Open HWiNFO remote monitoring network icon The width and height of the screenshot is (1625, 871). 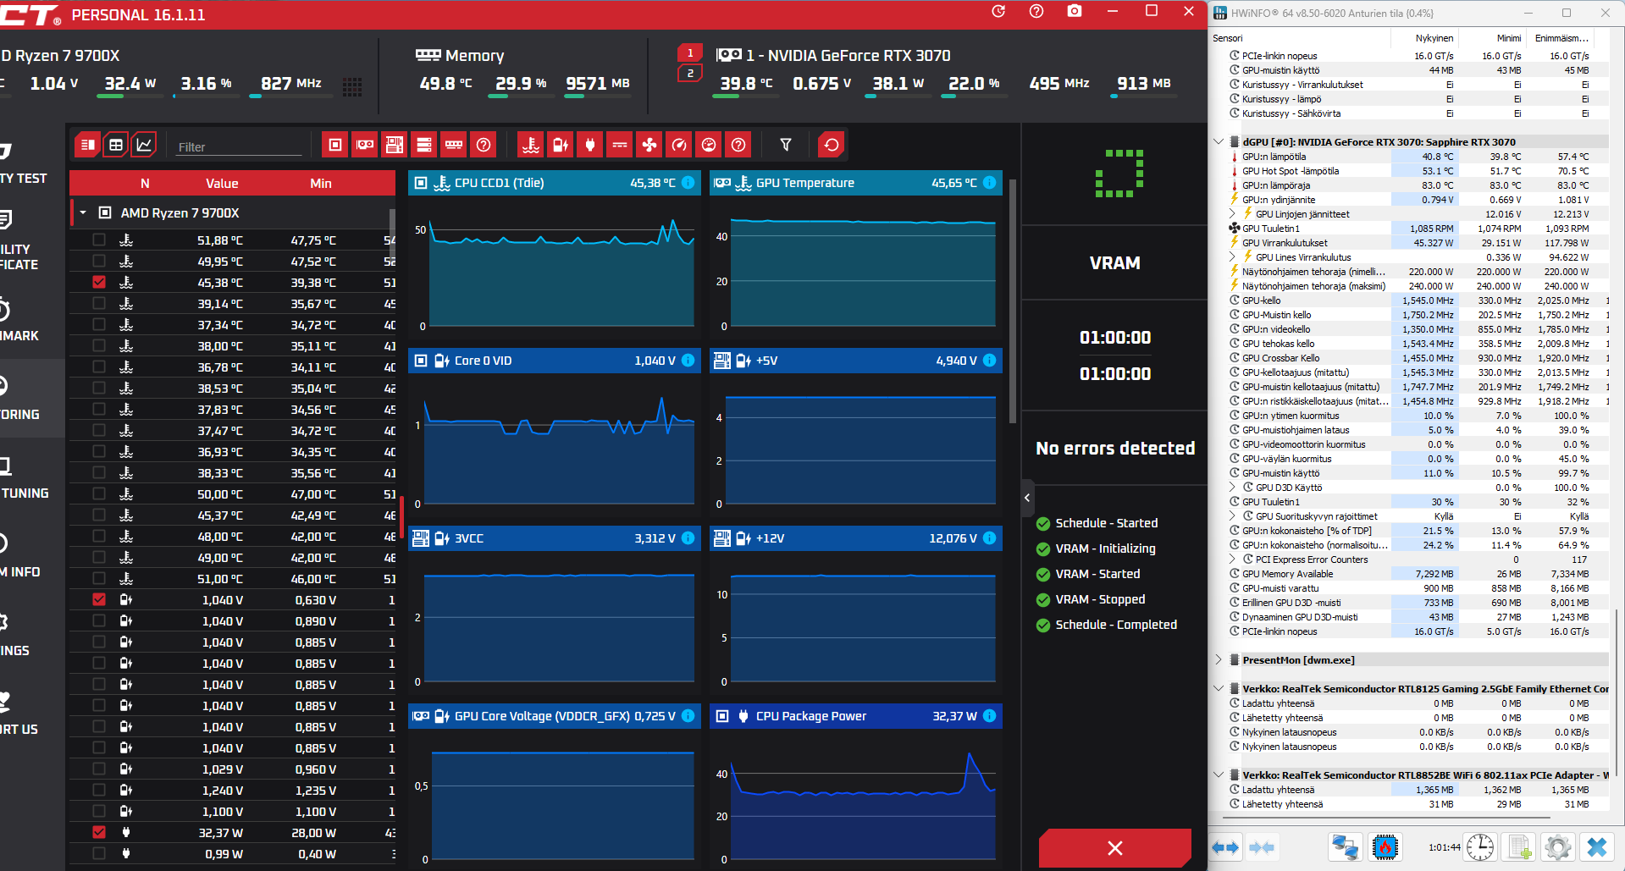(x=1345, y=847)
